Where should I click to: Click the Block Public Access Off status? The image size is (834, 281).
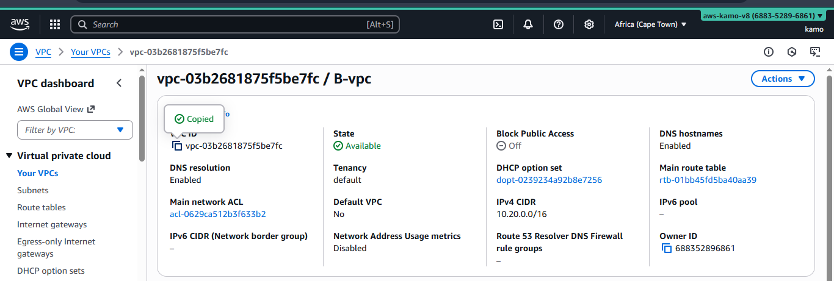click(x=509, y=146)
